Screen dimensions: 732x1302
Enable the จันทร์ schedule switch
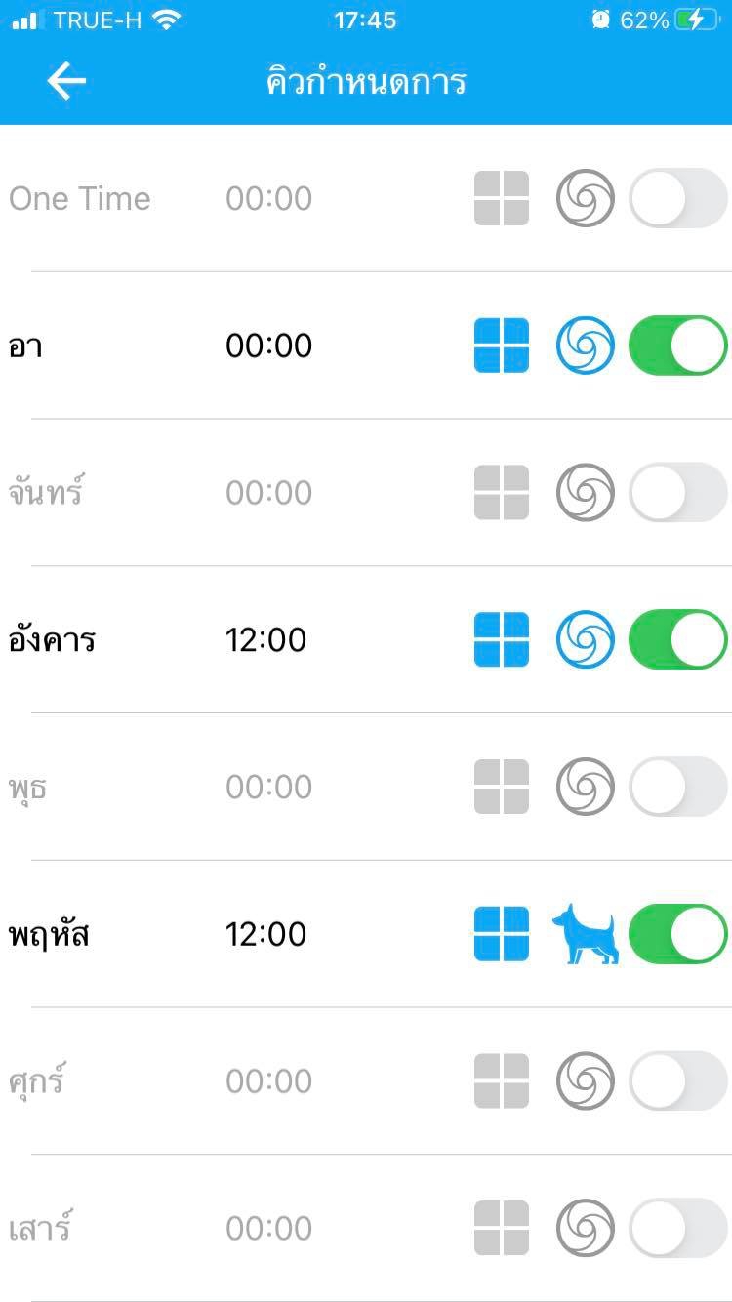pos(678,492)
